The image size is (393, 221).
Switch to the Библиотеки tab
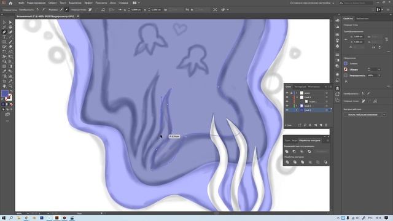pyautogui.click(x=362, y=18)
